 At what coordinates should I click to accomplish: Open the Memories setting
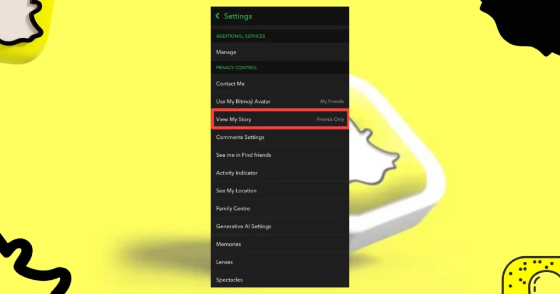279,244
